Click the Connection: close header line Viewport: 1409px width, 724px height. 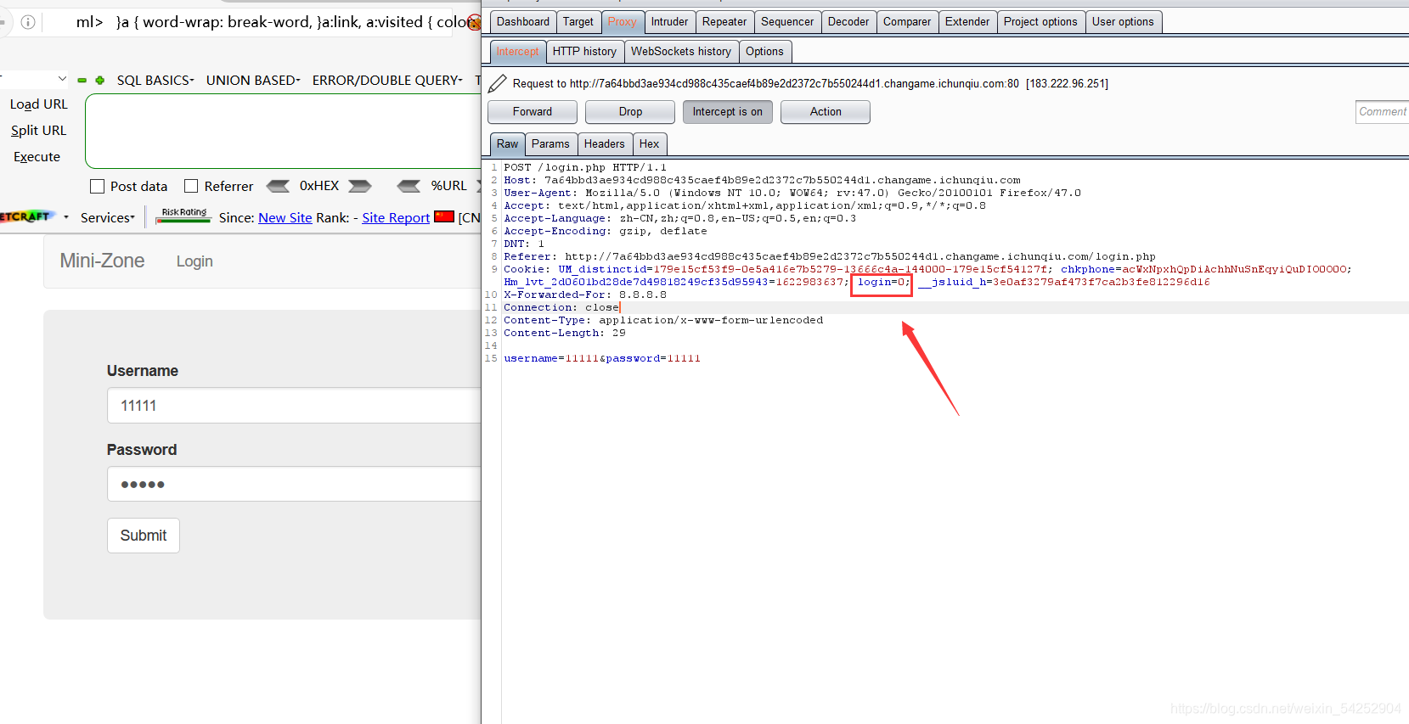[x=561, y=308]
